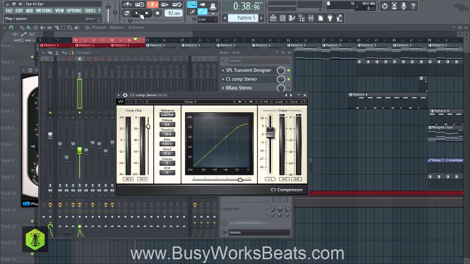Image resolution: width=470 pixels, height=264 pixels.
Task: Toggle loop recording icon
Action: click(x=177, y=4)
